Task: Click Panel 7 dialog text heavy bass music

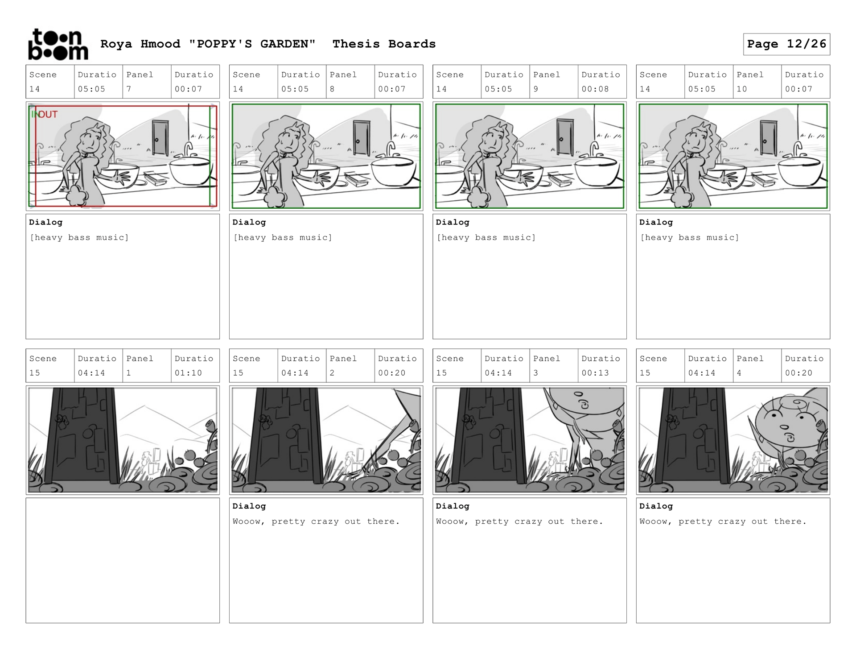Action: 79,238
